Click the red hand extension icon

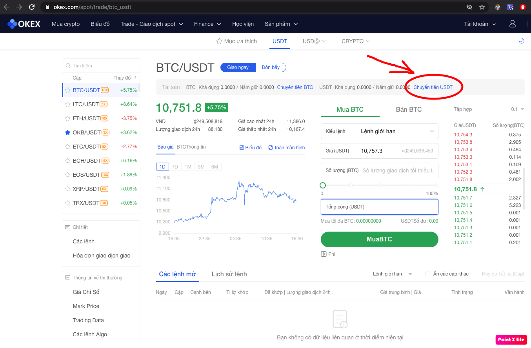[x=523, y=7]
